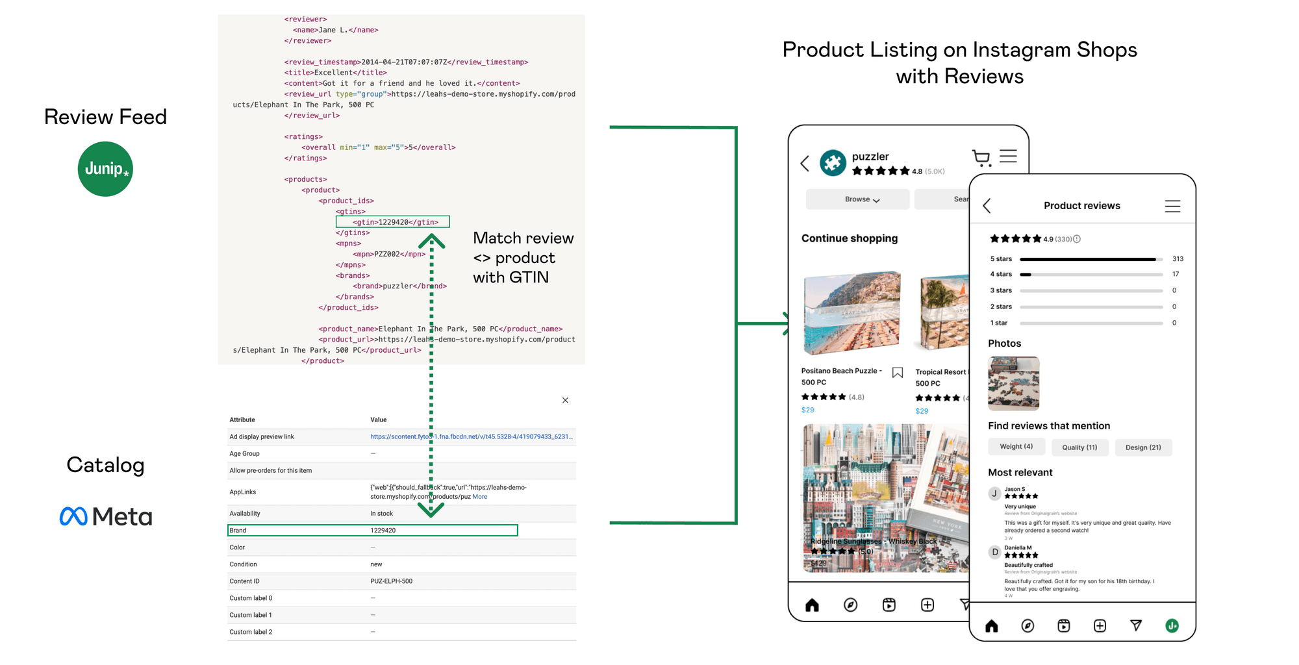The image size is (1299, 665).
Task: Open hamburger menu on Product reviews header
Action: [1172, 207]
